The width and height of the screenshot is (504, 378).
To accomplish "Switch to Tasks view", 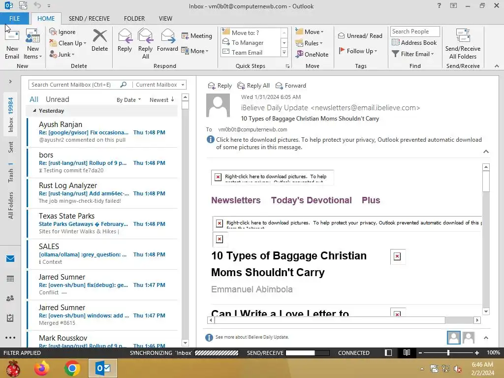I will point(10,318).
